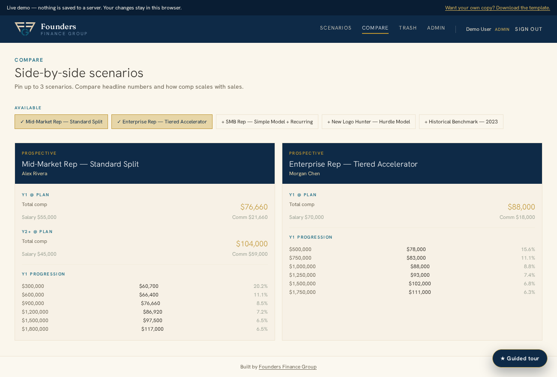Unpin Mid-Market Rep — Standard Split chip
557x377 pixels.
[61, 122]
